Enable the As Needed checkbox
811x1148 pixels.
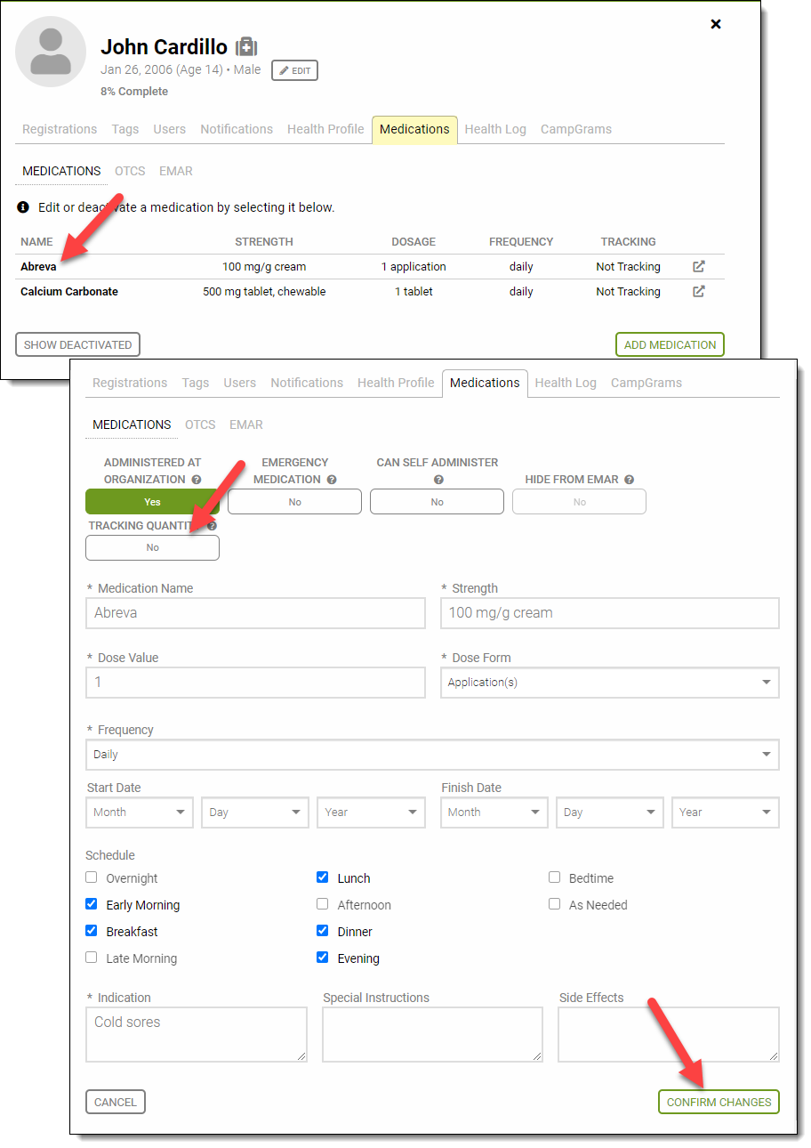pos(554,904)
